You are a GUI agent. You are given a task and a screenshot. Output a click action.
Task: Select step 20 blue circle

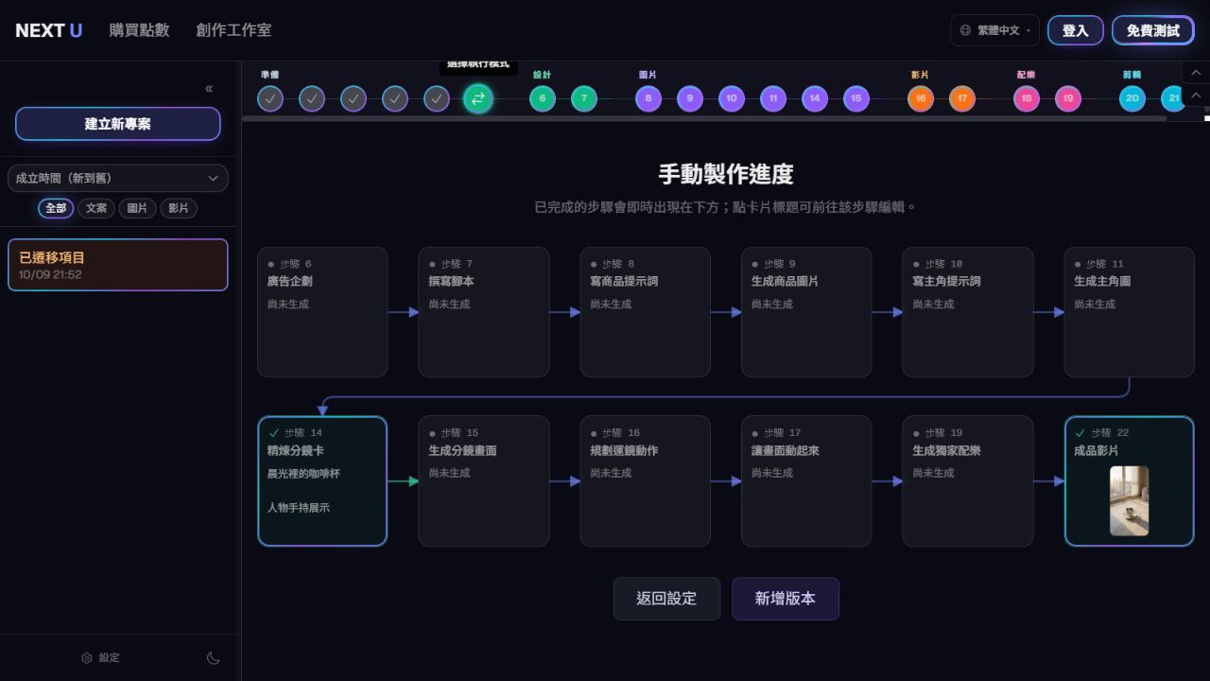click(1132, 98)
